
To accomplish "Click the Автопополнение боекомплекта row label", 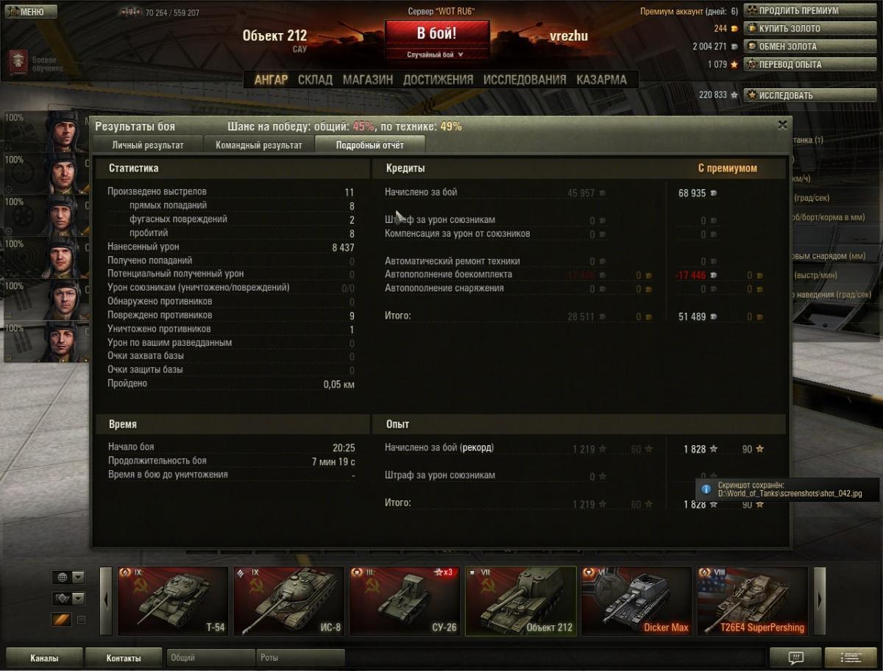I will [x=448, y=274].
